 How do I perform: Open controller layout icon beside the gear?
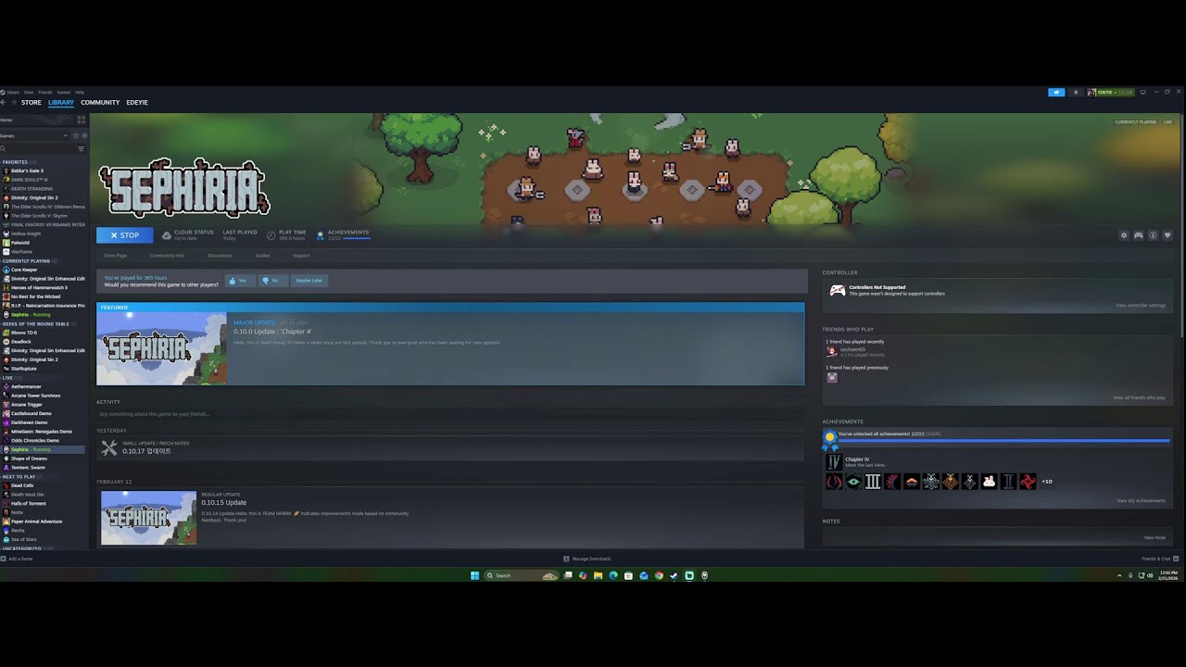tap(1139, 235)
